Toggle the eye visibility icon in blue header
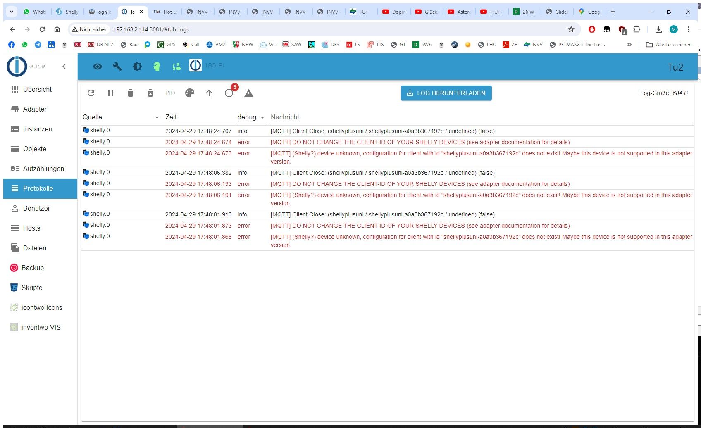The image size is (701, 428). (98, 67)
